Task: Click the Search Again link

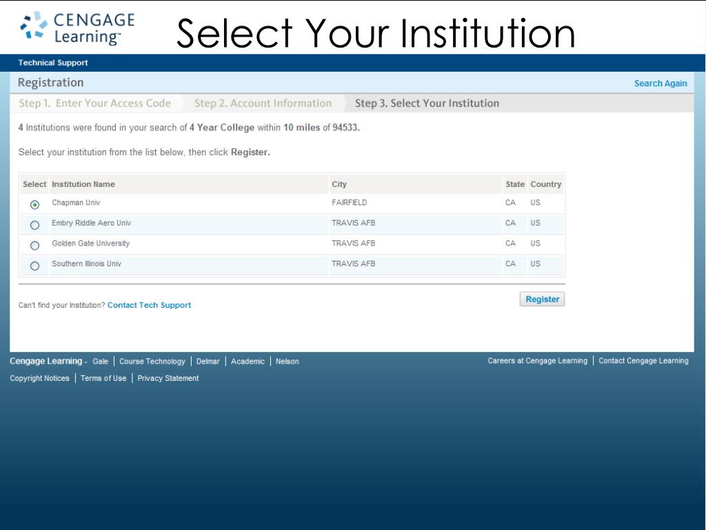Action: [x=660, y=84]
